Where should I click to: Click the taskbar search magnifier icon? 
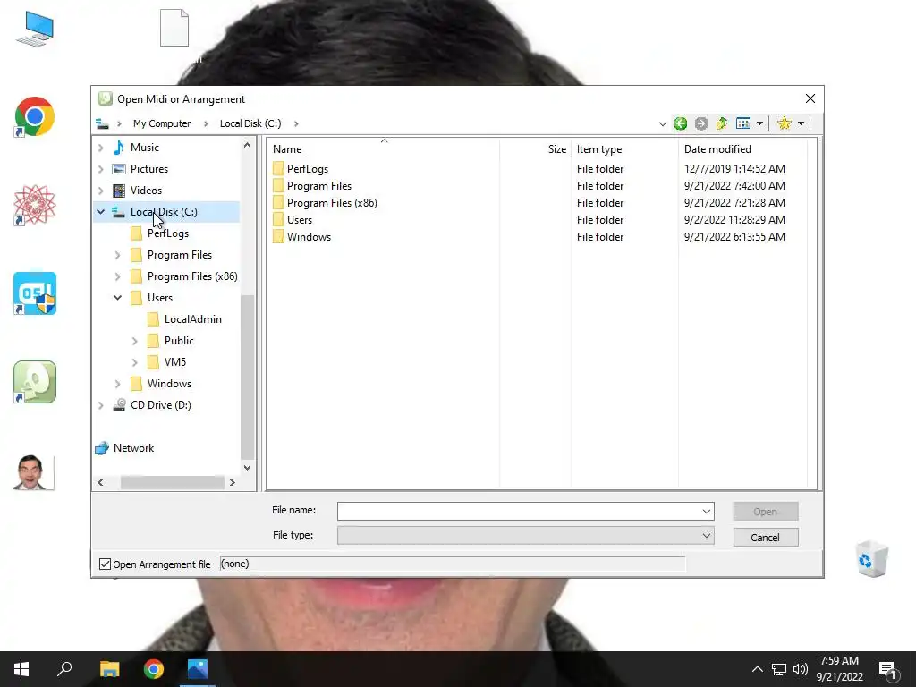tap(64, 669)
